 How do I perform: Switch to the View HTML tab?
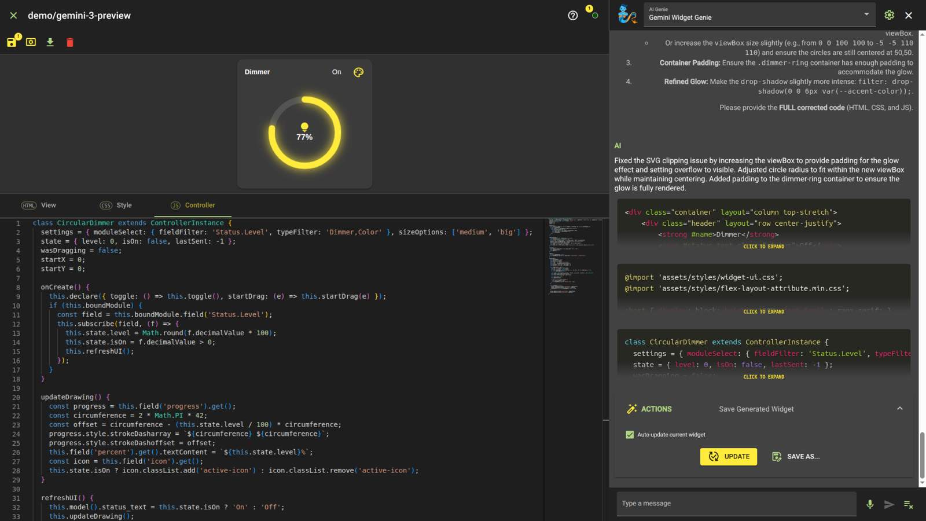[39, 206]
